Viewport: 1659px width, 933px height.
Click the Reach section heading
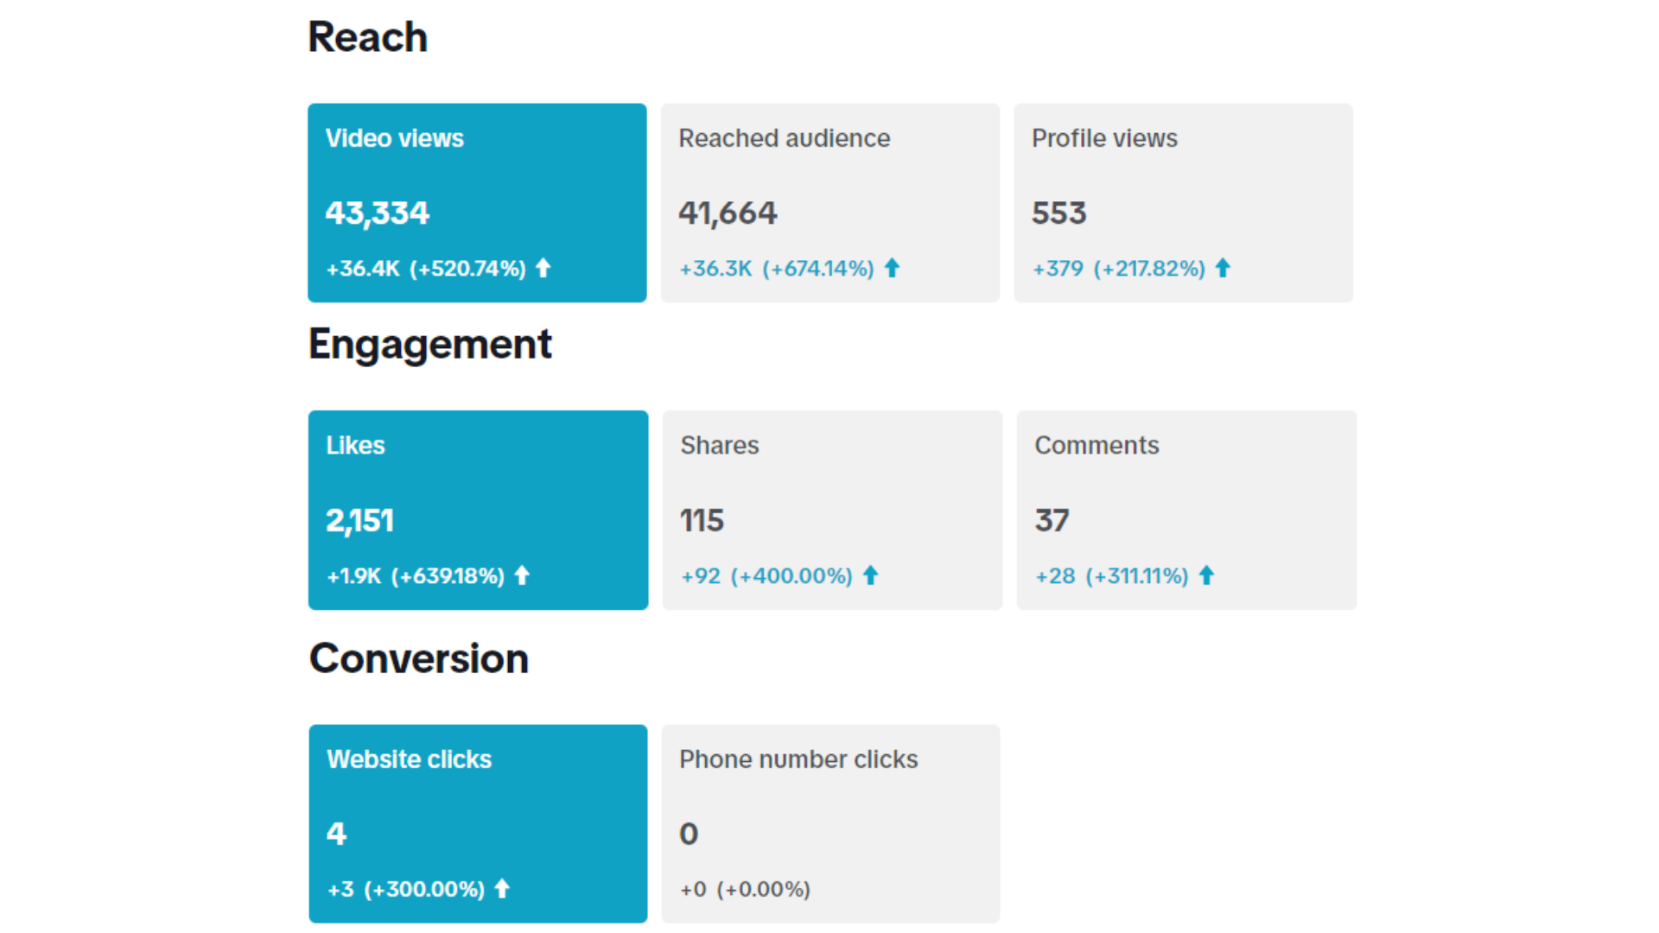click(x=367, y=37)
